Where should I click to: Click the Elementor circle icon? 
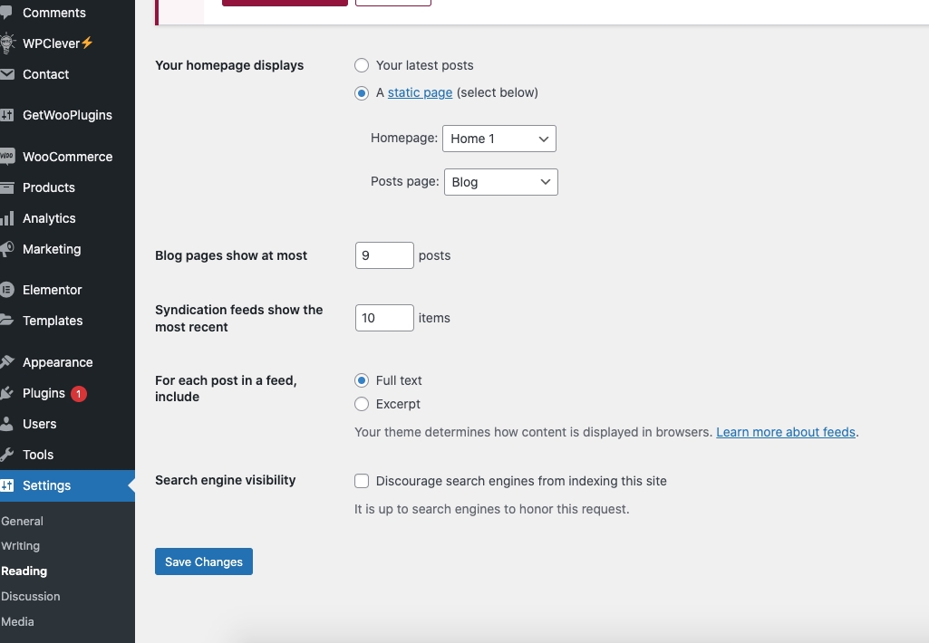click(7, 290)
